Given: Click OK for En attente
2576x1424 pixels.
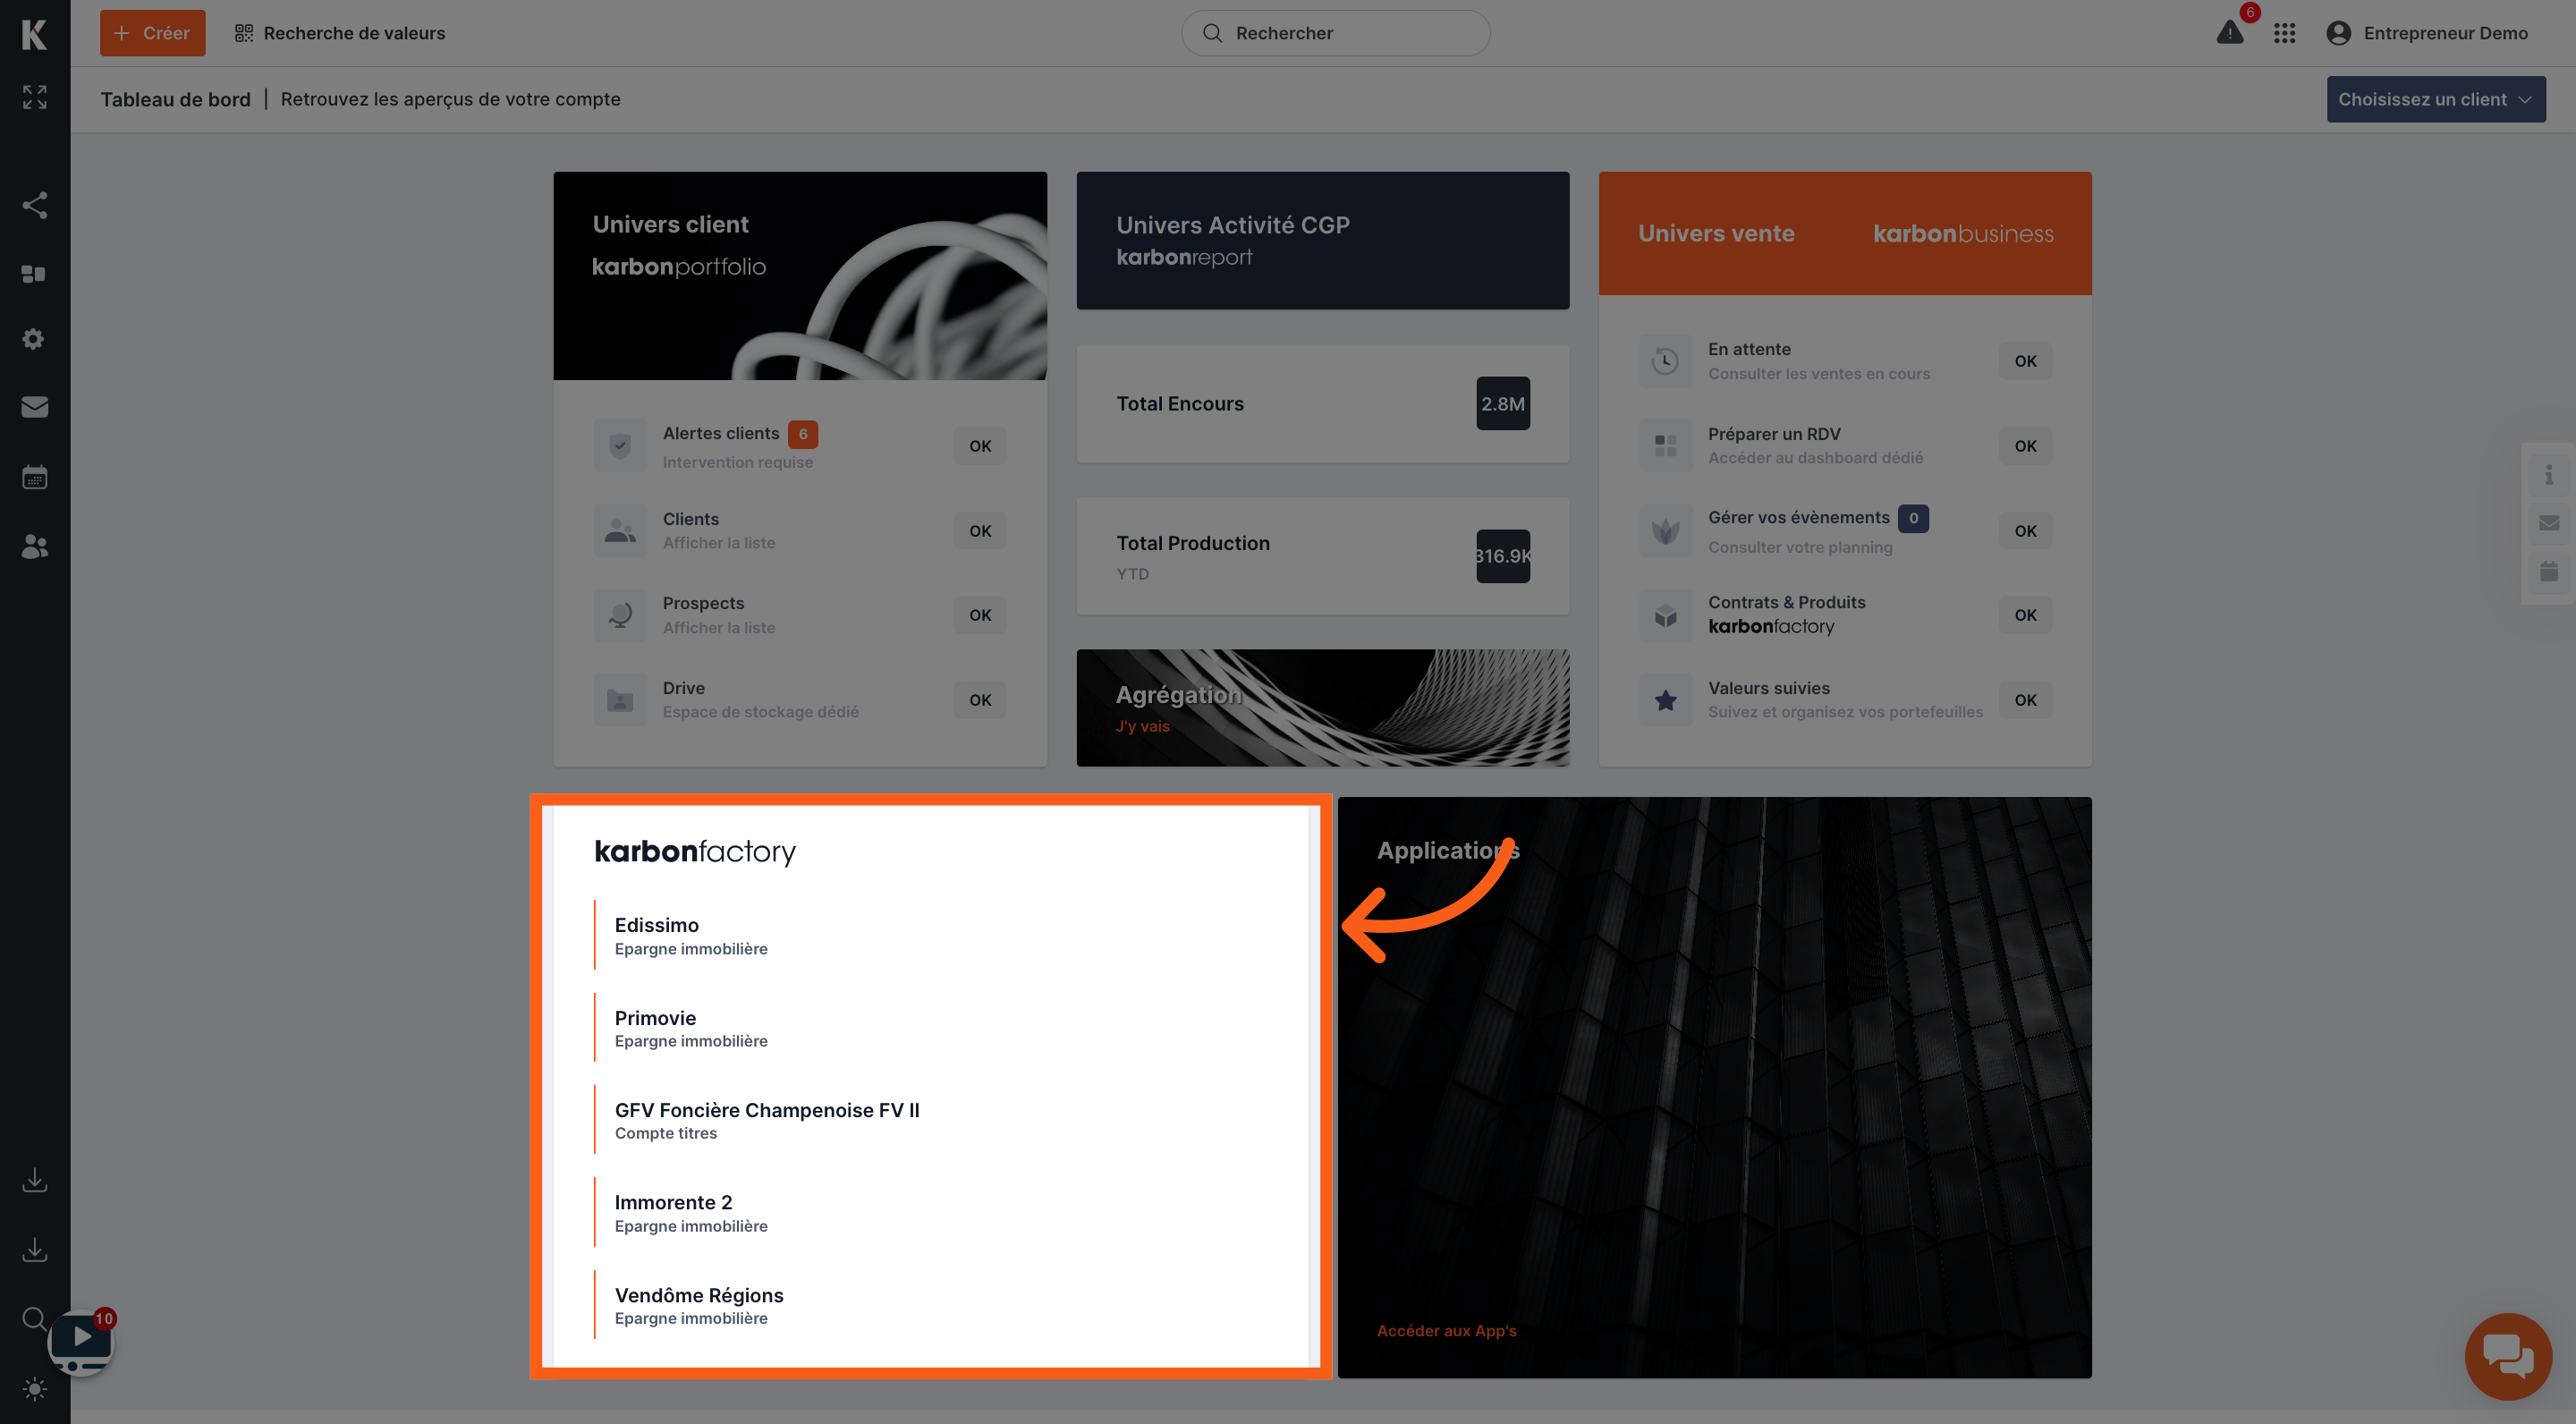Looking at the screenshot, I should [2025, 361].
